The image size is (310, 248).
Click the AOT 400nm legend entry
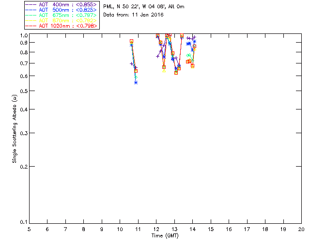[x=62, y=4]
